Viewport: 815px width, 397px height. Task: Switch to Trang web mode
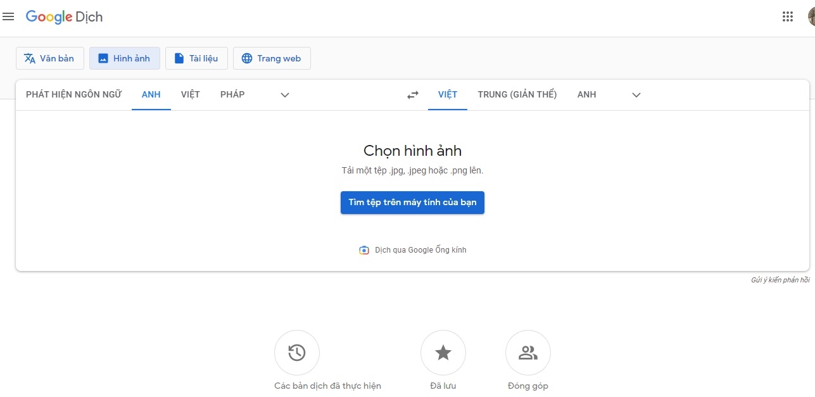tap(272, 58)
